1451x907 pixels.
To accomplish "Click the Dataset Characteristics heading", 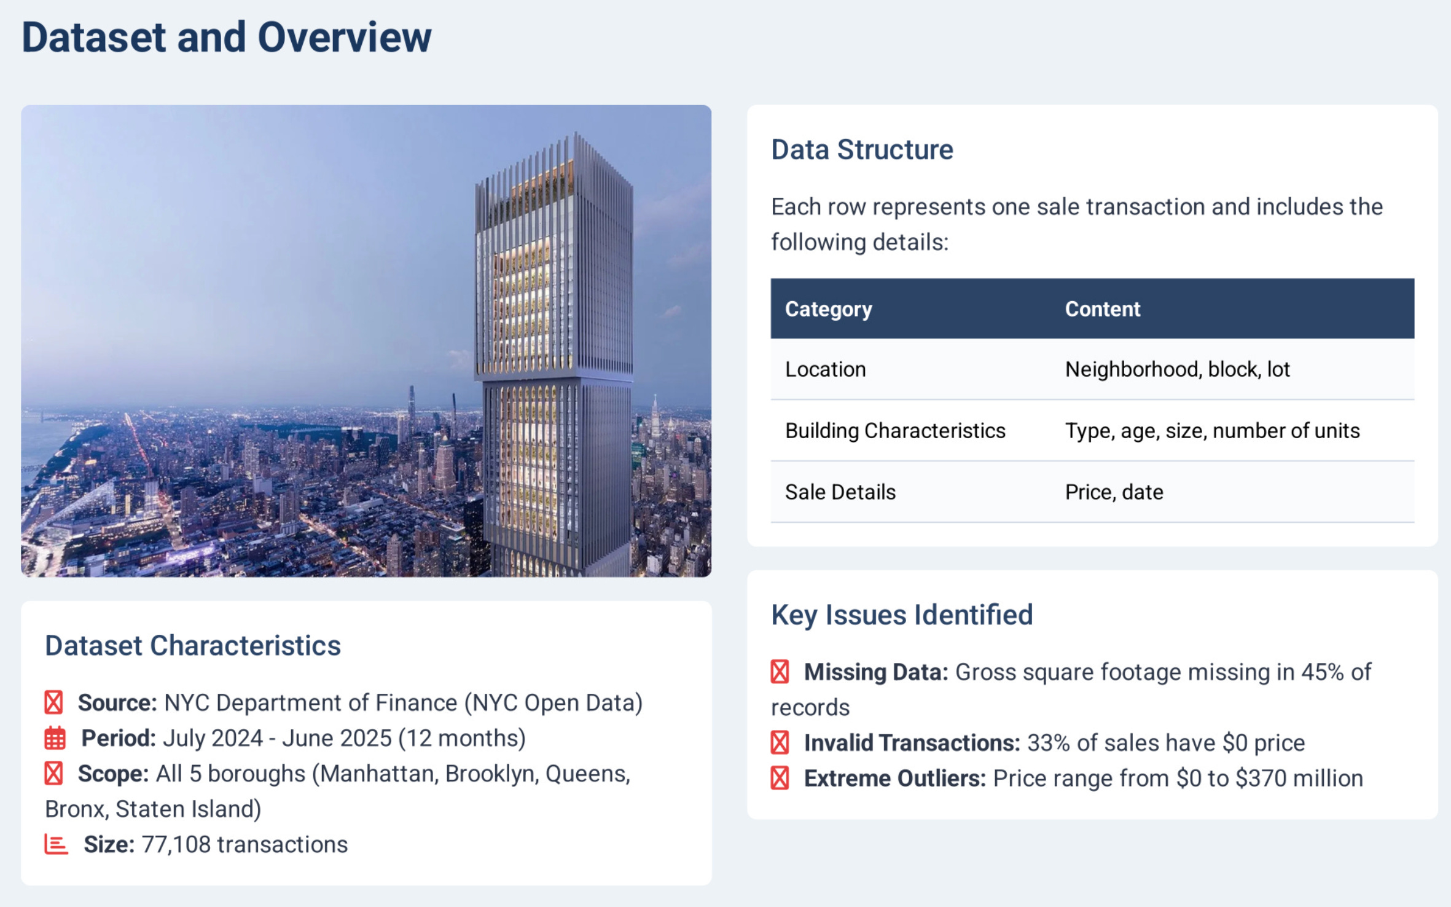I will pyautogui.click(x=192, y=646).
